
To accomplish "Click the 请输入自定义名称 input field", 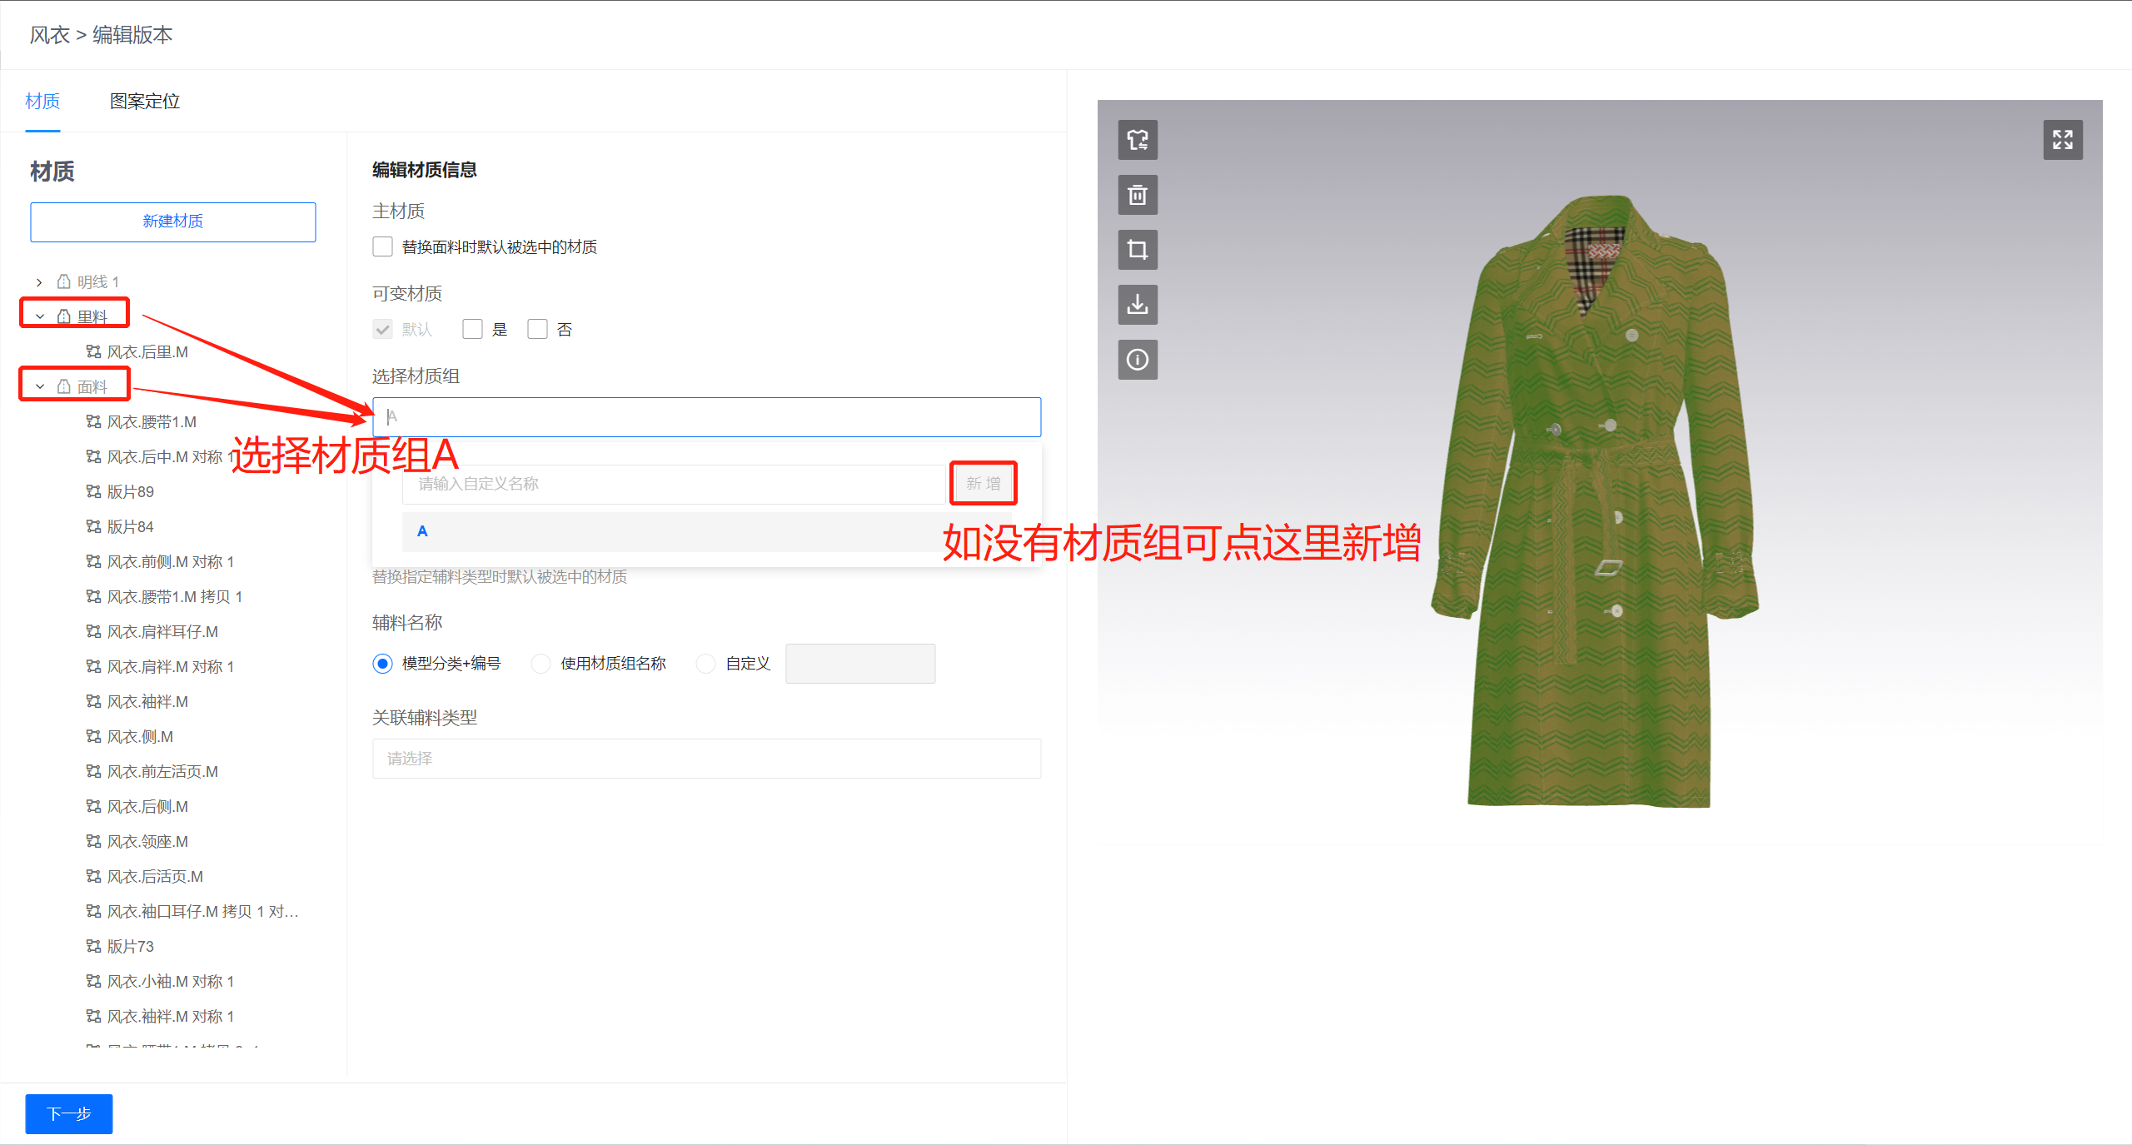I will pos(673,484).
